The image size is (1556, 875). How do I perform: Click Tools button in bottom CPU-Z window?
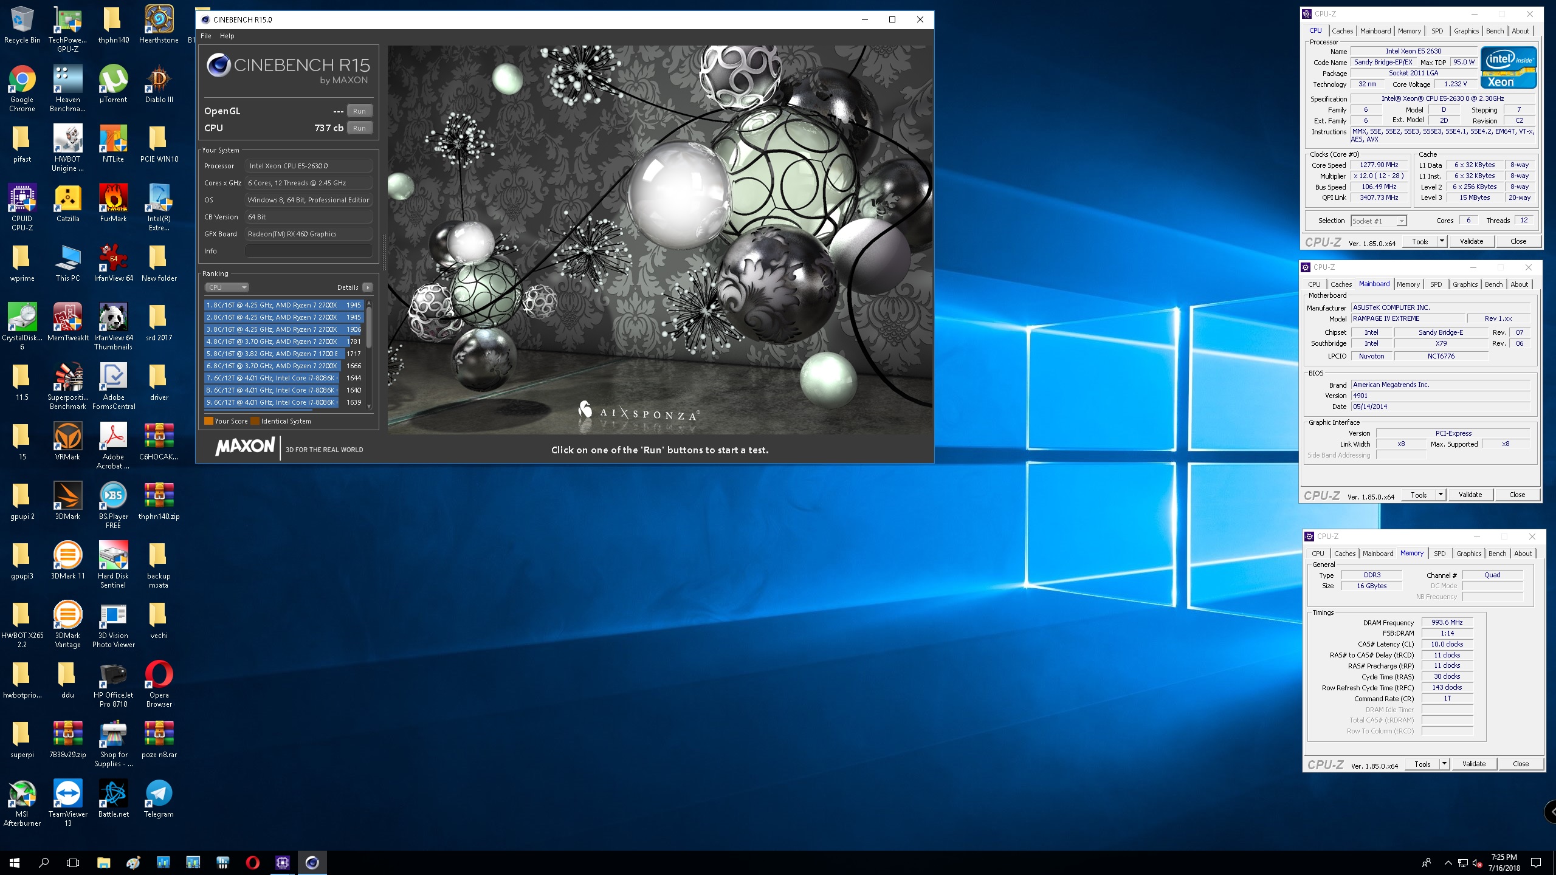1422,764
